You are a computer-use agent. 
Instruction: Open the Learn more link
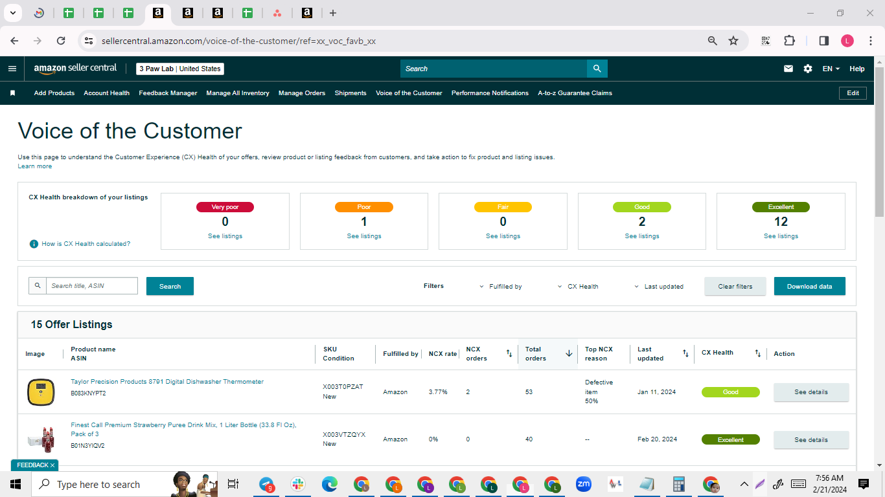(35, 166)
